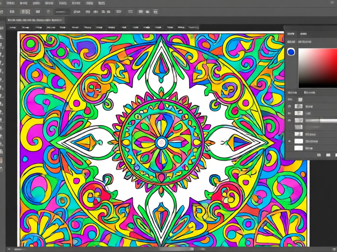Open the wide brush stroke preview dropdown
337x252 pixels.
(x=62, y=12)
